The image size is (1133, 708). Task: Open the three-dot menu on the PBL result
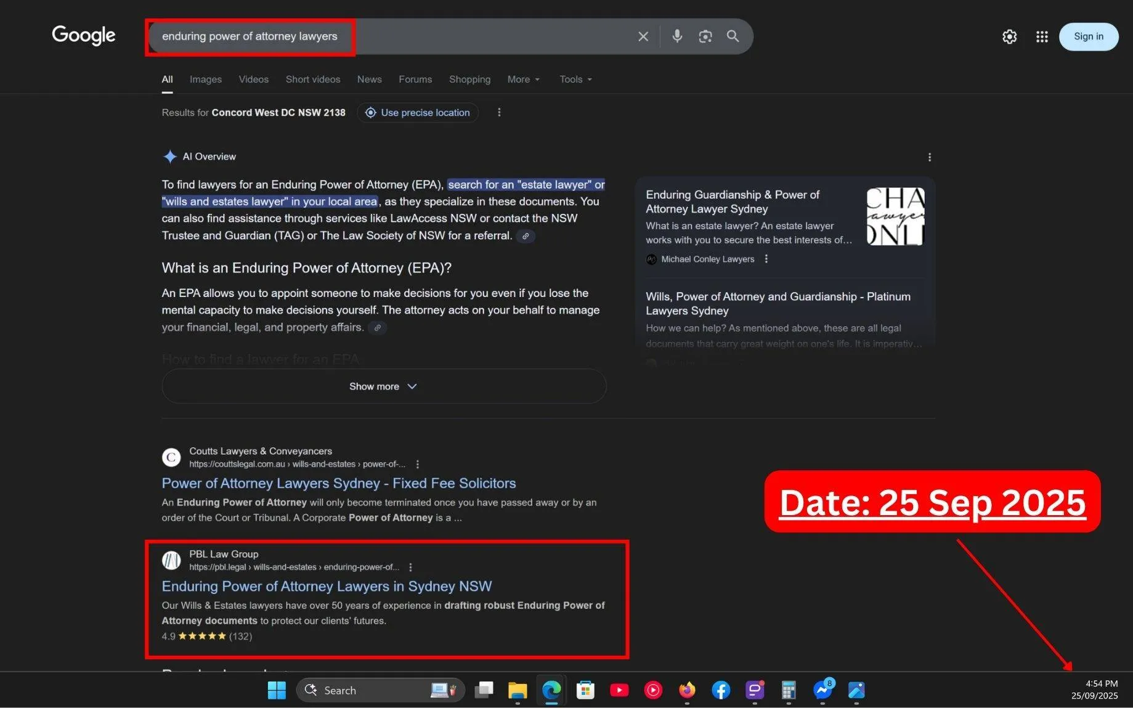click(x=410, y=567)
